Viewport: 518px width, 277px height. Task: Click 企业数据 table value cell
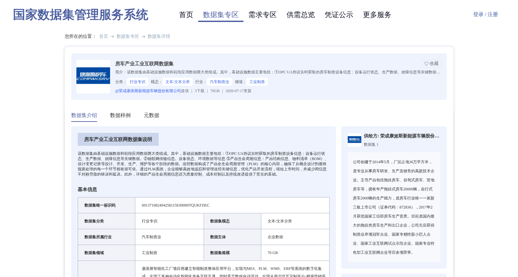point(295,237)
